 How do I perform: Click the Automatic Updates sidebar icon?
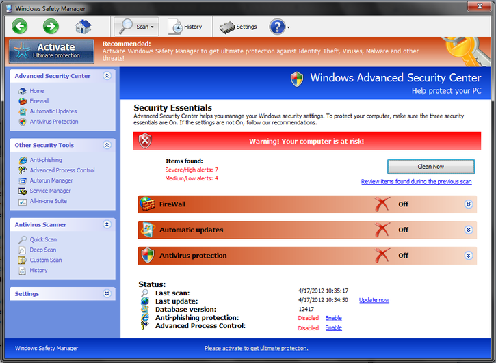pyautogui.click(x=23, y=111)
